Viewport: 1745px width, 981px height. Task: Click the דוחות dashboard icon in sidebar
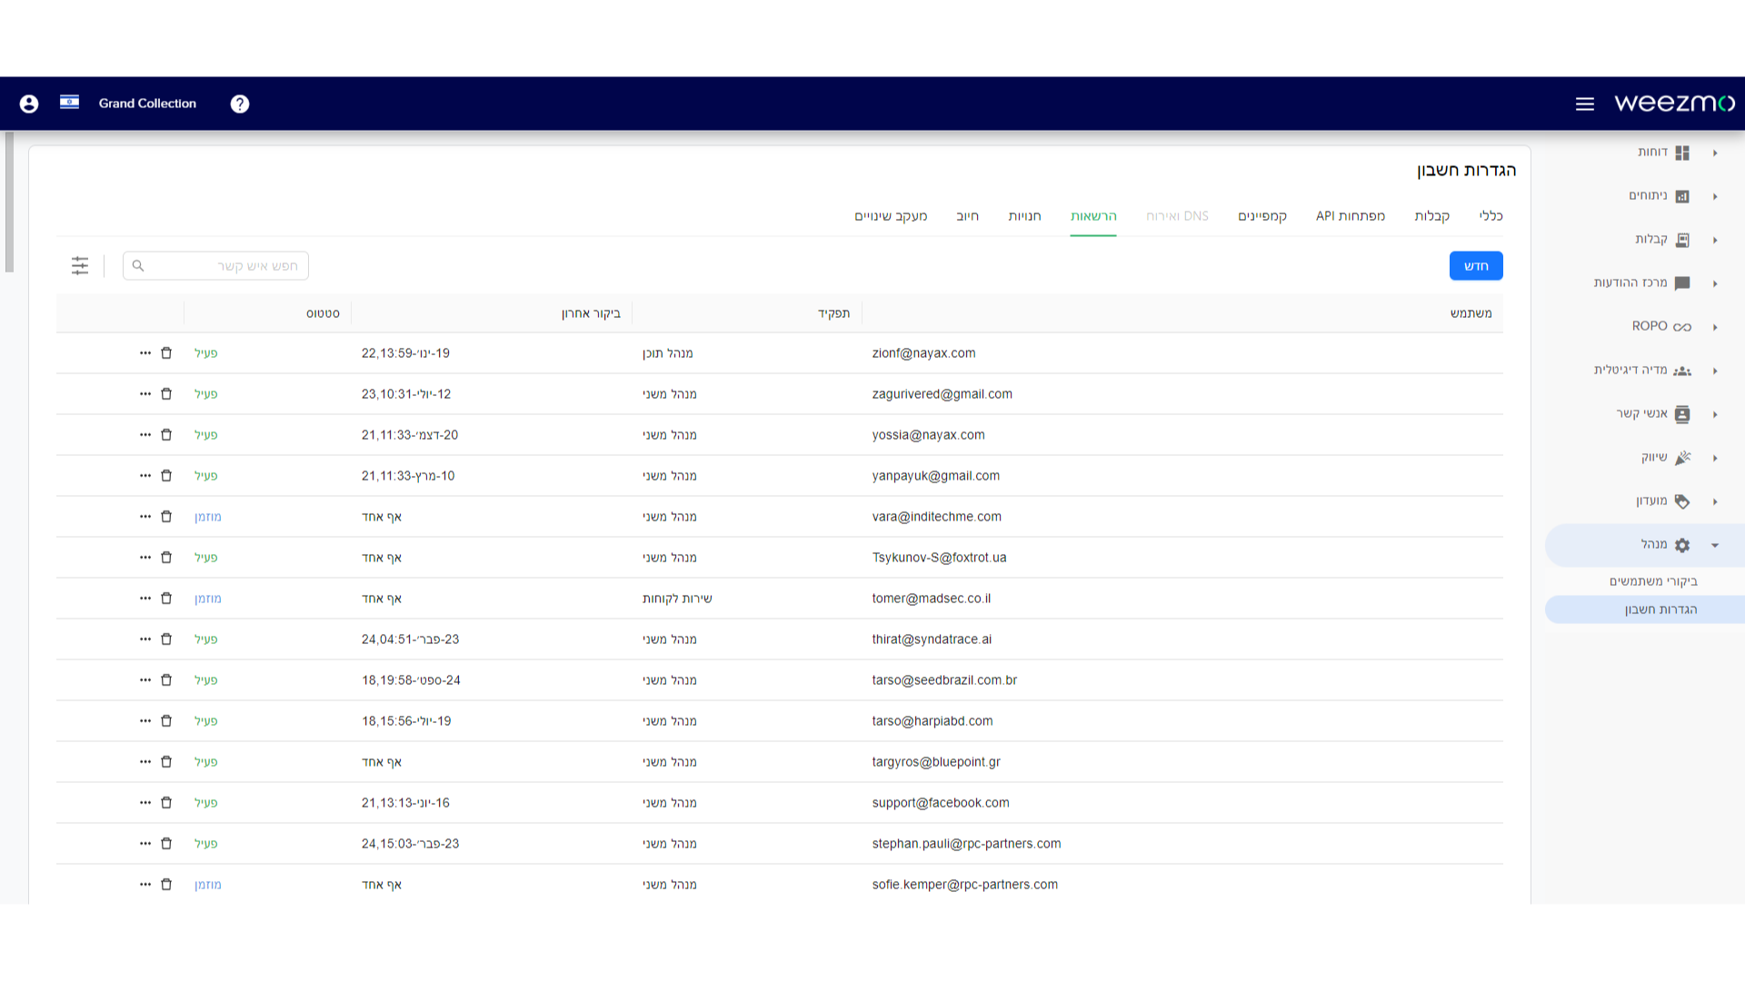click(1682, 153)
